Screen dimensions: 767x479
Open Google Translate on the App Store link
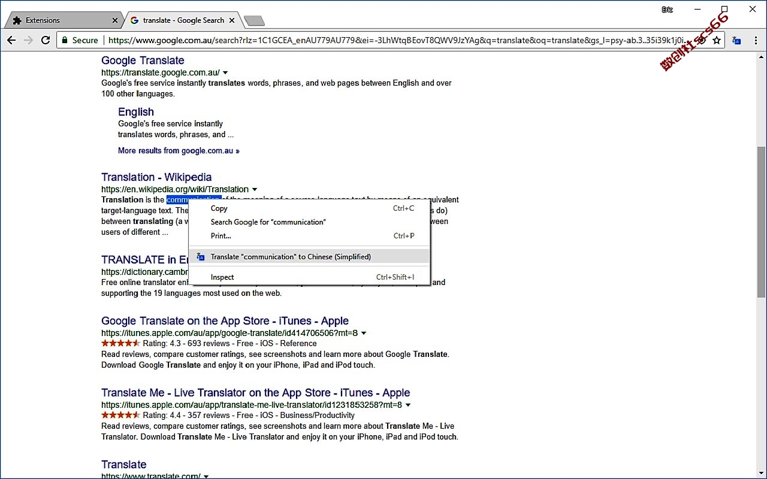(x=225, y=321)
